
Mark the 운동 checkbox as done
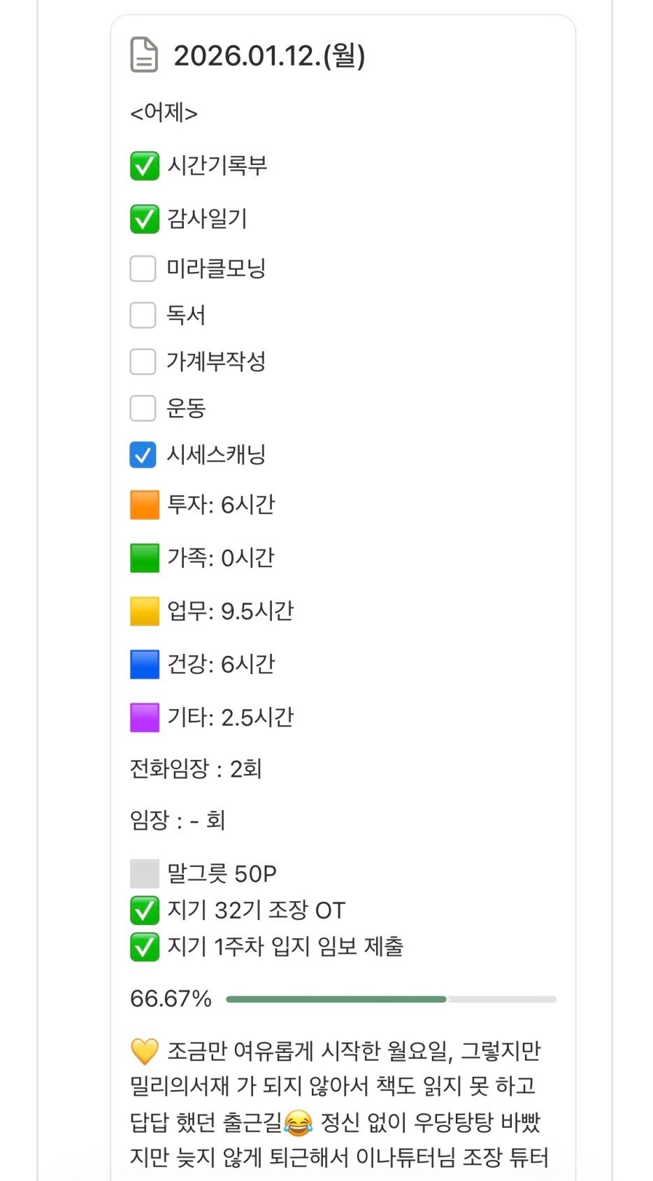click(143, 408)
